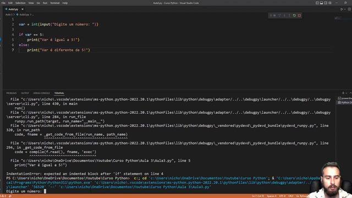Screen dimensions: 352x198
Task: Click code line 'if var == 5:'
Action: coord(31,35)
